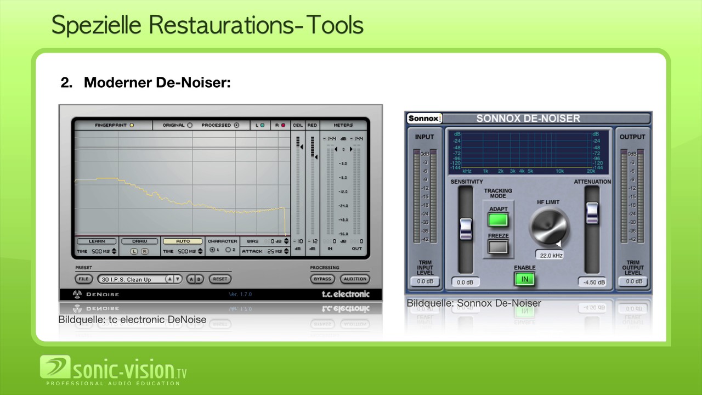
Task: Open the preset File button
Action: 83,279
